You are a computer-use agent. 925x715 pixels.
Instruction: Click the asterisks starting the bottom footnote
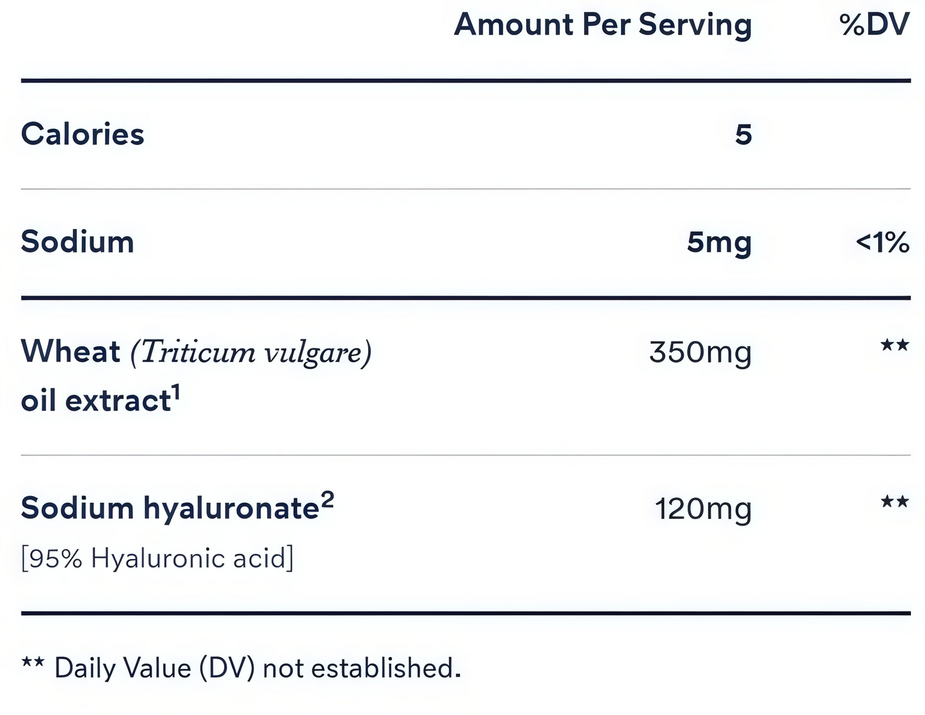(x=33, y=663)
